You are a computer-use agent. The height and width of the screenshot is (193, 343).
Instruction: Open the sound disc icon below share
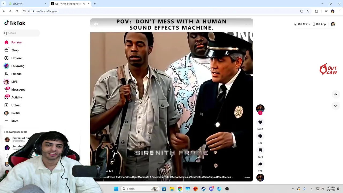pyautogui.click(x=260, y=177)
